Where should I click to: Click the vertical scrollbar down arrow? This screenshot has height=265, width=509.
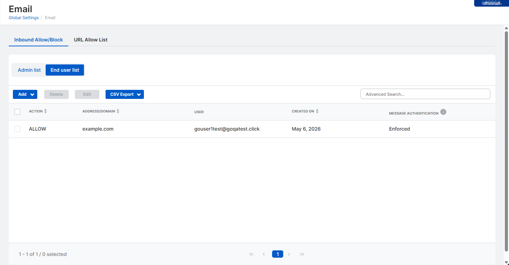coord(507,262)
